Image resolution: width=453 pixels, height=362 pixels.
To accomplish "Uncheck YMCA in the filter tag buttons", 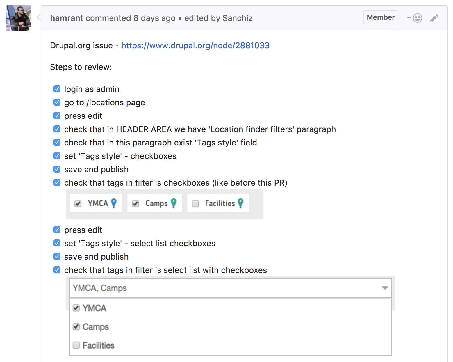I will tap(78, 203).
